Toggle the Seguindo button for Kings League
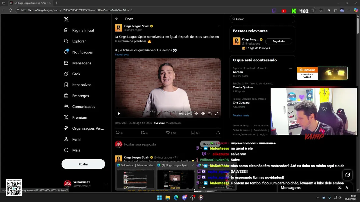Image resolution: width=360 pixels, height=202 pixels. pyautogui.click(x=278, y=42)
